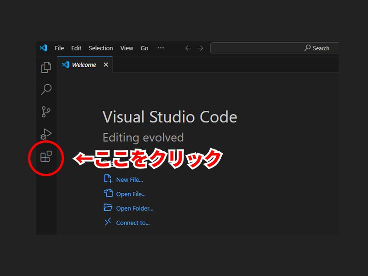Click the Open Folder icon
The height and width of the screenshot is (276, 368).
108,207
